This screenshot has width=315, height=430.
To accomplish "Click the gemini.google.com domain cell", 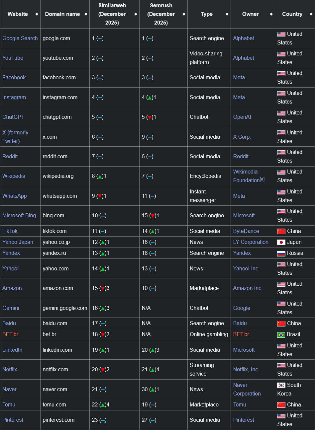I will [65, 308].
